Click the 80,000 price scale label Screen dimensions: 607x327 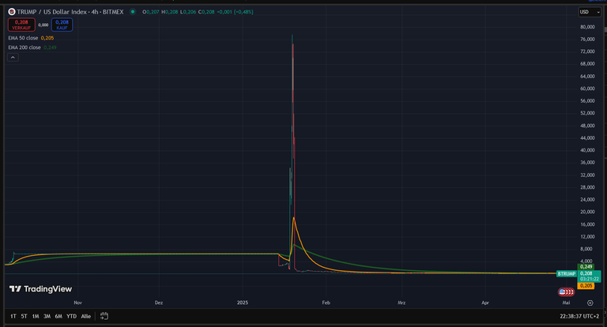pos(587,27)
